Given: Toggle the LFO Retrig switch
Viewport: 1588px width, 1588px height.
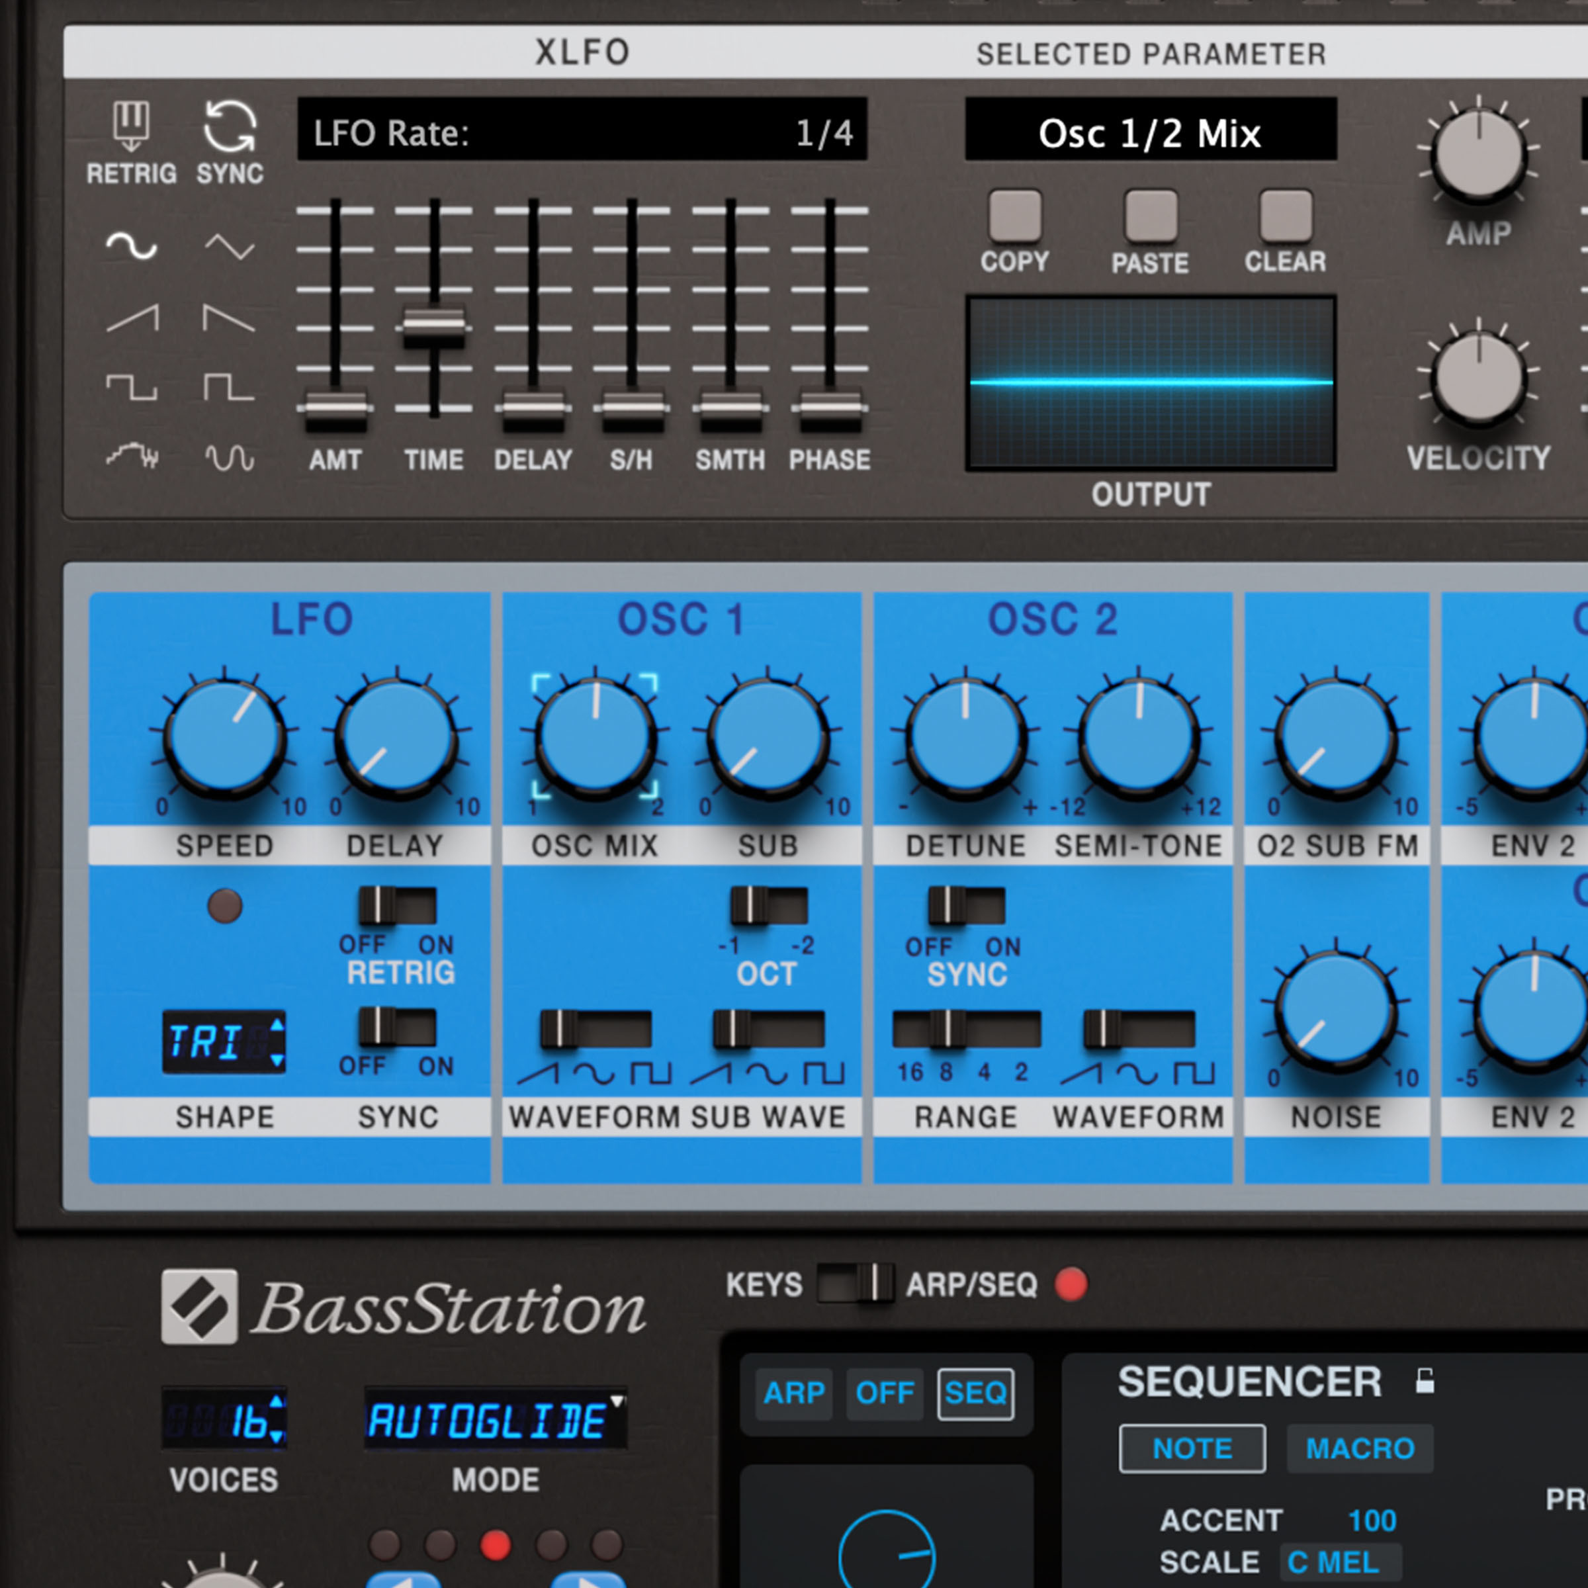Looking at the screenshot, I should tap(397, 906).
